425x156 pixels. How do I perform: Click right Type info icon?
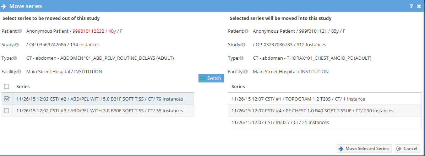pyautogui.click(x=241, y=58)
